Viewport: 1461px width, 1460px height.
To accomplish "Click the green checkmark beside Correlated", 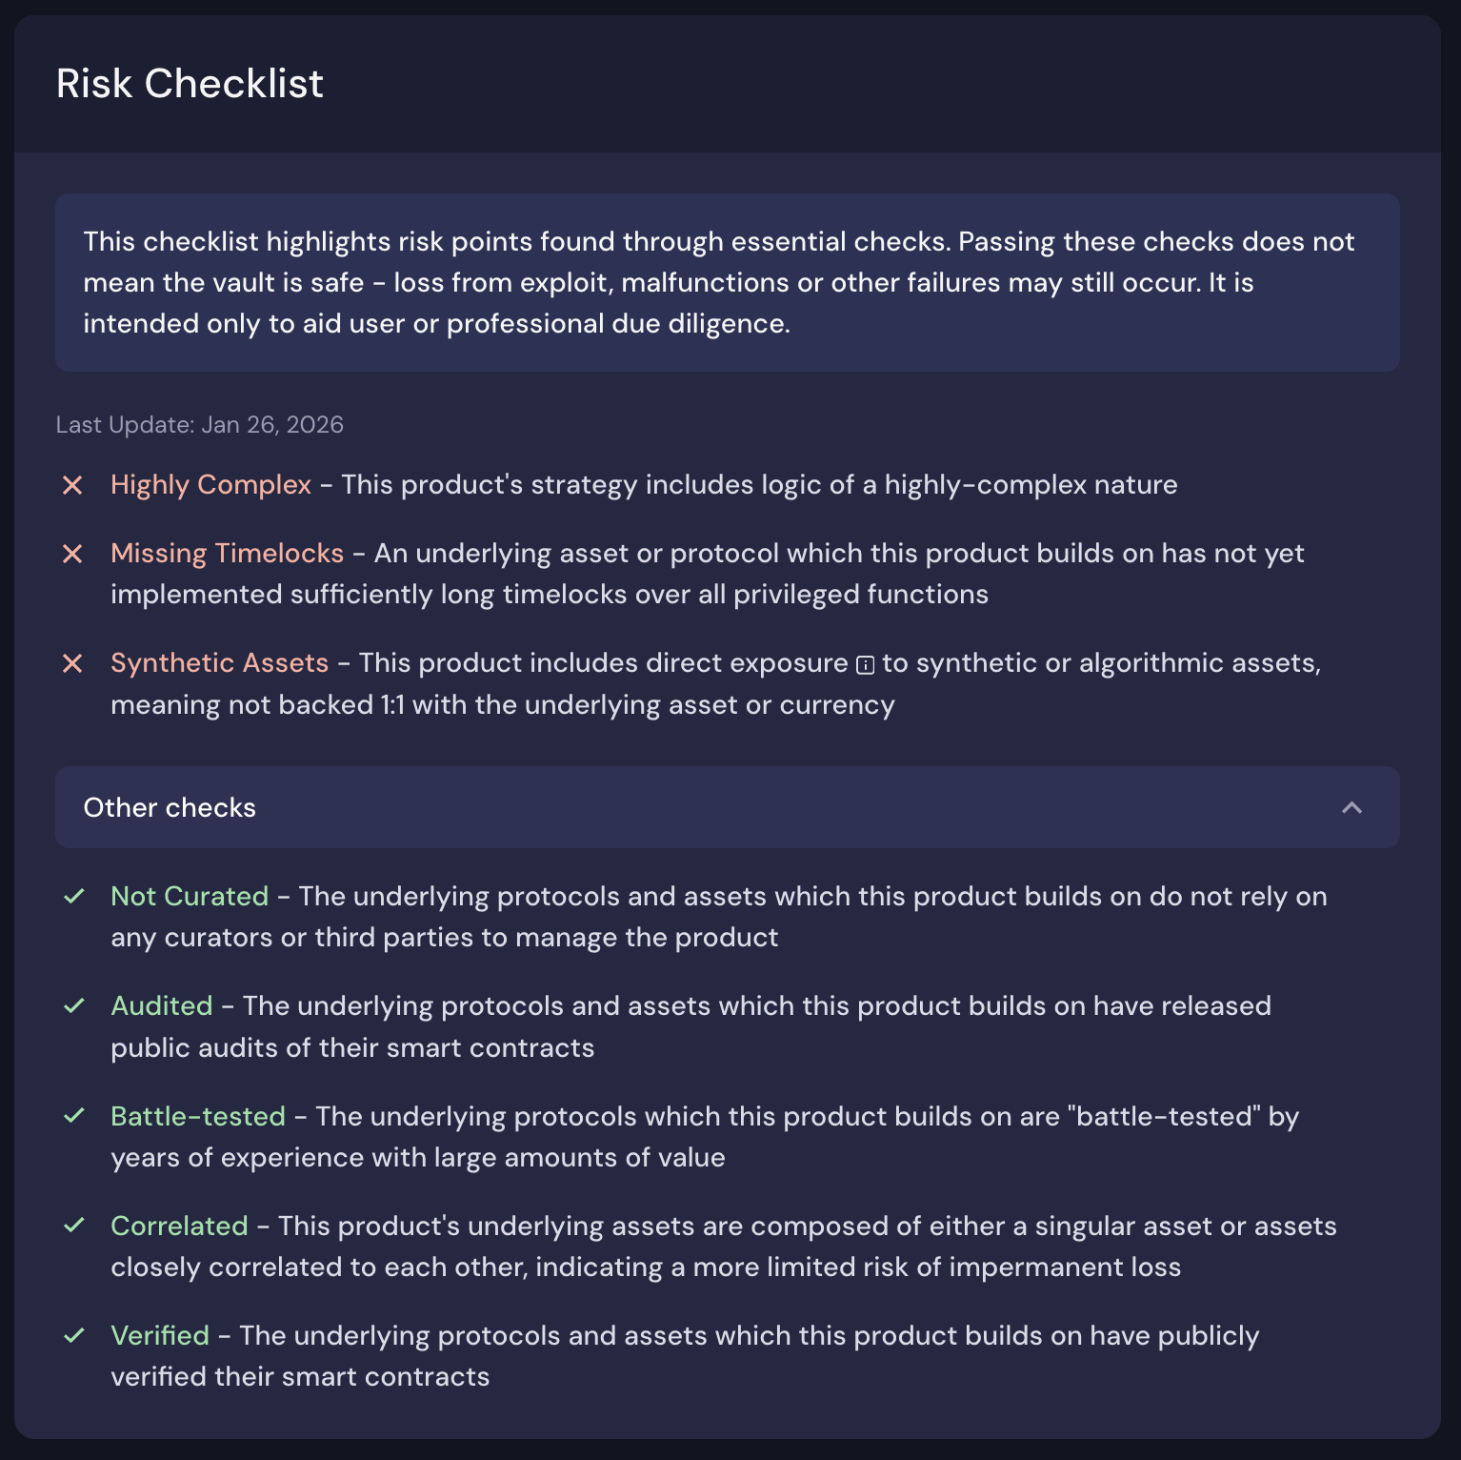I will pos(76,1227).
